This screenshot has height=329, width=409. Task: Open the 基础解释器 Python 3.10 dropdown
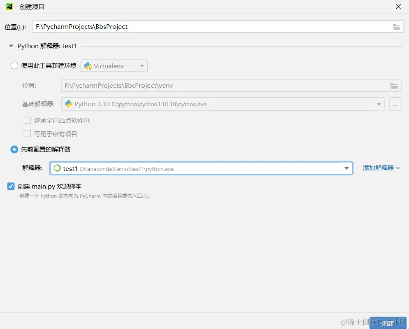coord(223,104)
